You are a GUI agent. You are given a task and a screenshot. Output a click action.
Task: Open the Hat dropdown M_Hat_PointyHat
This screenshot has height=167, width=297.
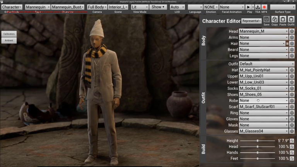click(263, 70)
